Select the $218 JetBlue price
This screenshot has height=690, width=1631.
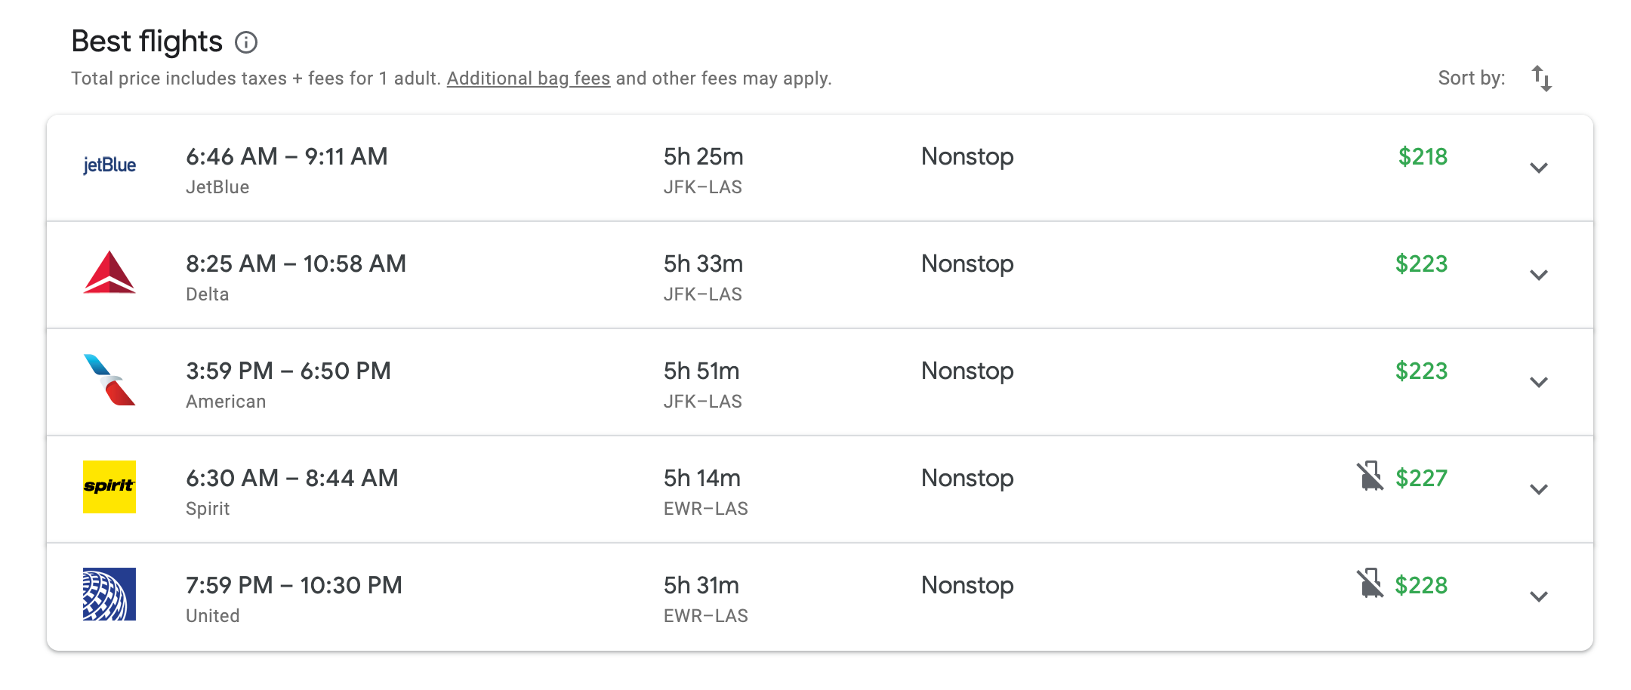1423,156
